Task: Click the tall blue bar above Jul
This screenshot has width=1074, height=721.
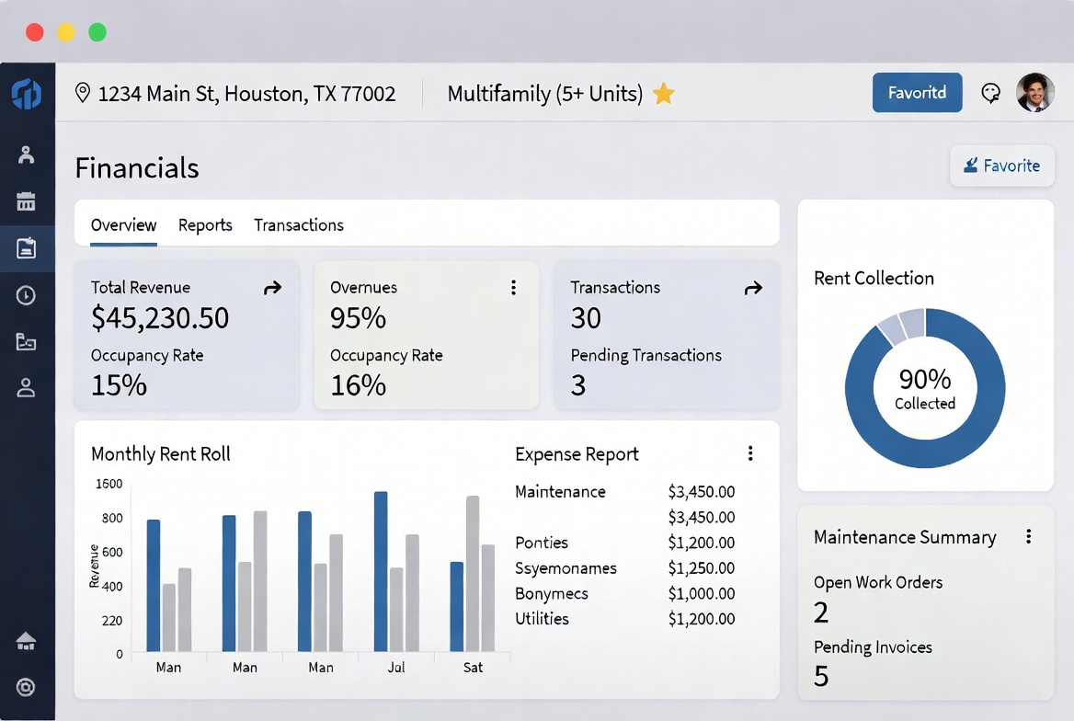Action: pos(381,572)
